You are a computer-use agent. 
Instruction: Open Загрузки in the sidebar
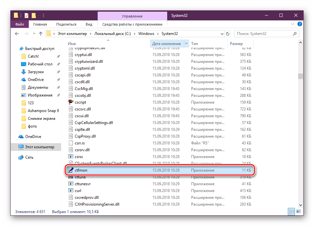36,72
